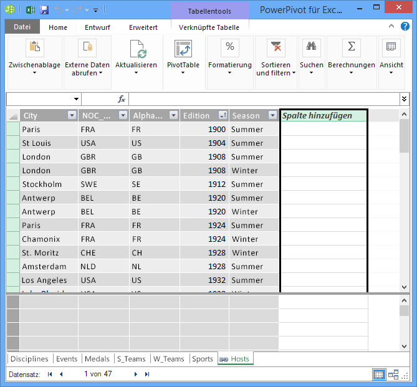The width and height of the screenshot is (417, 387).
Task: Click the Suchen binoculars icon
Action: click(311, 47)
